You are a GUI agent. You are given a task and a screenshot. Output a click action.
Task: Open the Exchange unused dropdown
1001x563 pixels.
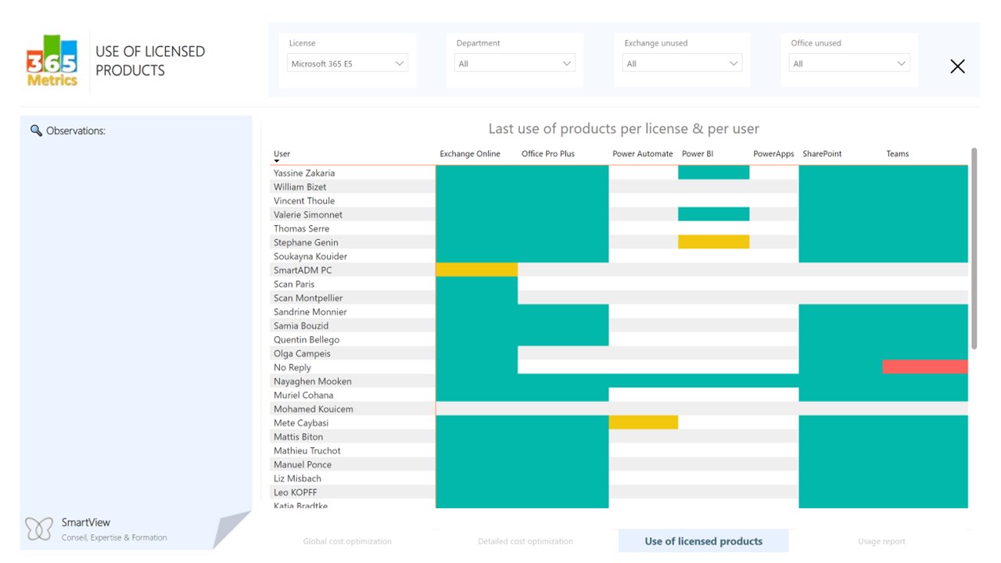coord(682,63)
